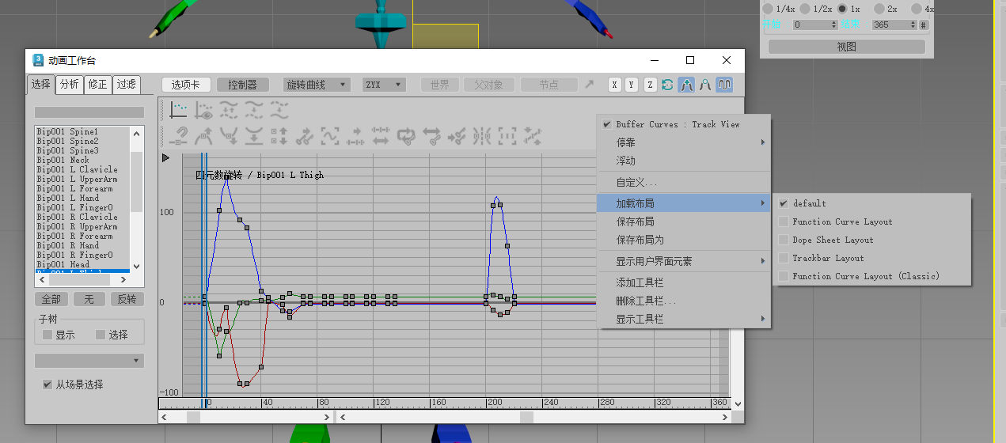Click the circular loop arrows icon in bottom toolbar
This screenshot has height=443, width=1006.
click(x=407, y=136)
